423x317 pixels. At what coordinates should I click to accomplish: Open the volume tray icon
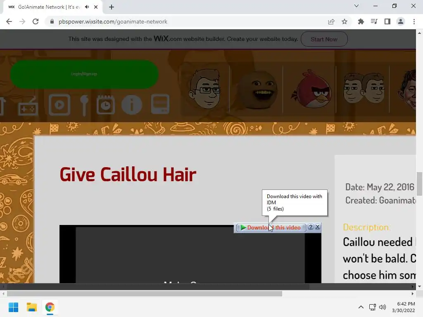click(x=383, y=307)
